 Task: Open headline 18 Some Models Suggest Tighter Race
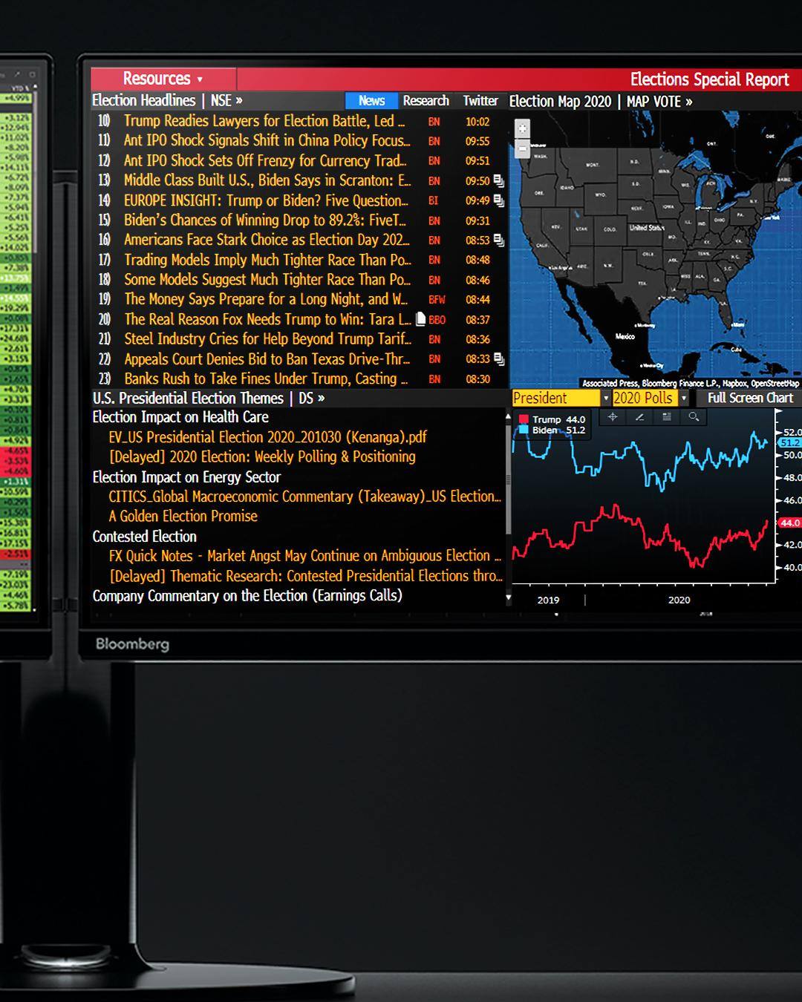pos(267,280)
